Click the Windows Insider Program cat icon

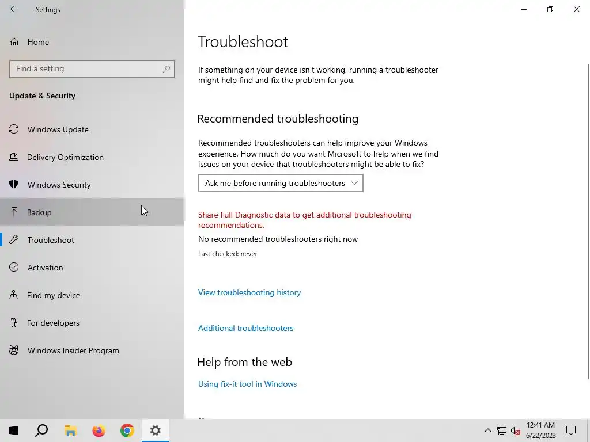pos(14,350)
